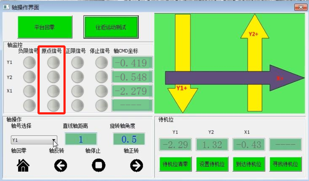This screenshot has width=309, height=181.
Task: Start the 往返运动测试 round-trip test
Action: [x=111, y=27]
